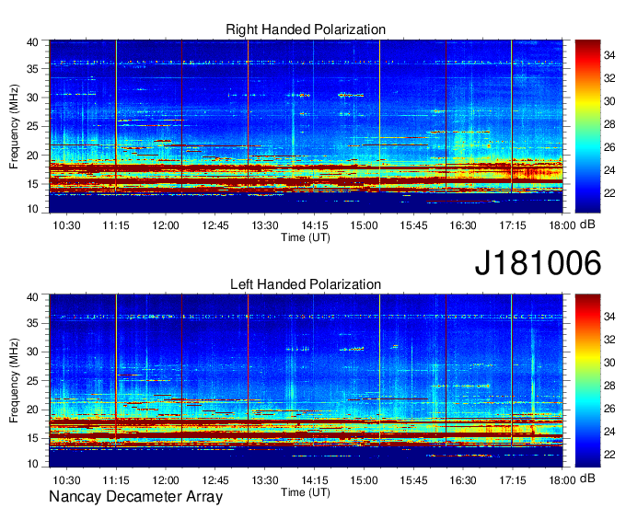
Task: Click "20" frequency tick on Right Handed plot
Action: [32, 156]
